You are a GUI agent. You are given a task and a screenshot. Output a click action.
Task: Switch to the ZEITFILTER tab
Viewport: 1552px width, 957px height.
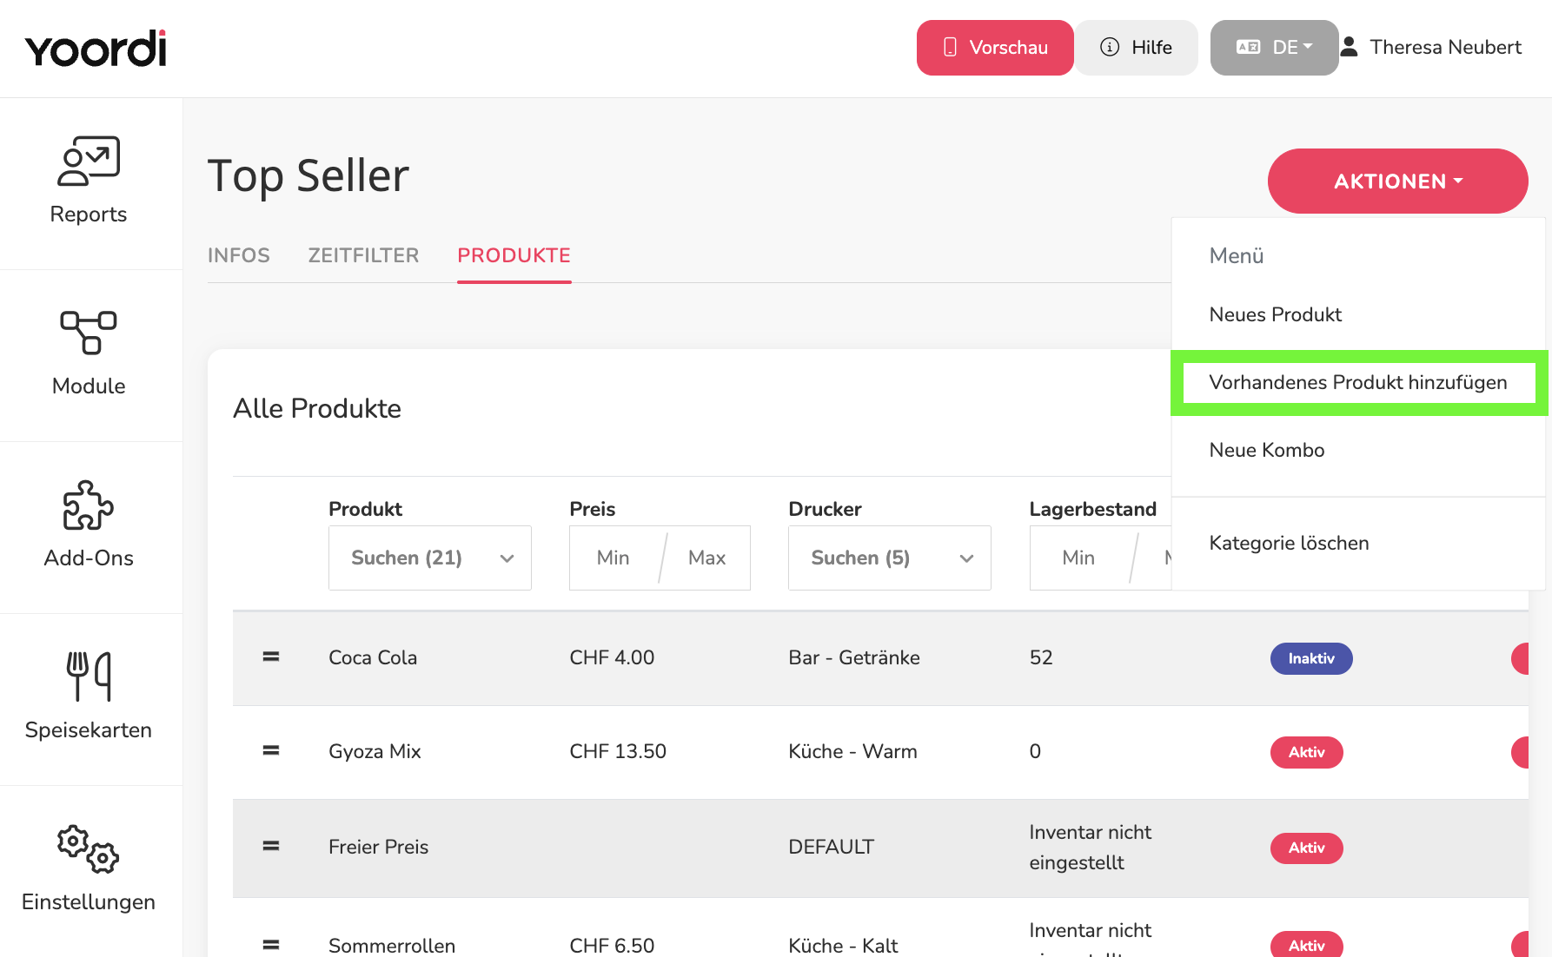coord(363,255)
